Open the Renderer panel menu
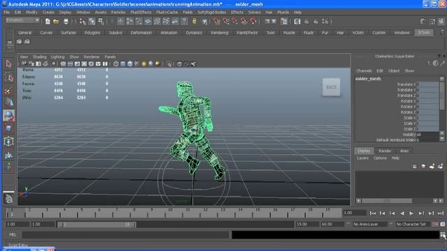The height and width of the screenshot is (251, 447). 91,57
